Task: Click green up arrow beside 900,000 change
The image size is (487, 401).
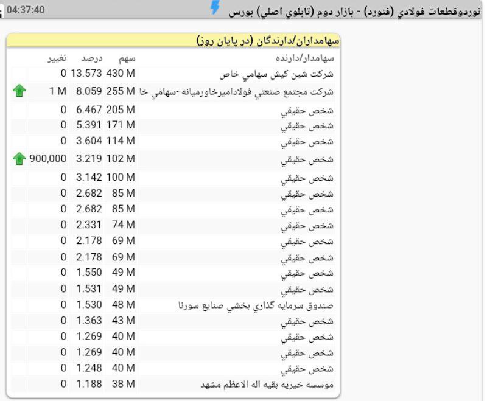Action: [19, 159]
